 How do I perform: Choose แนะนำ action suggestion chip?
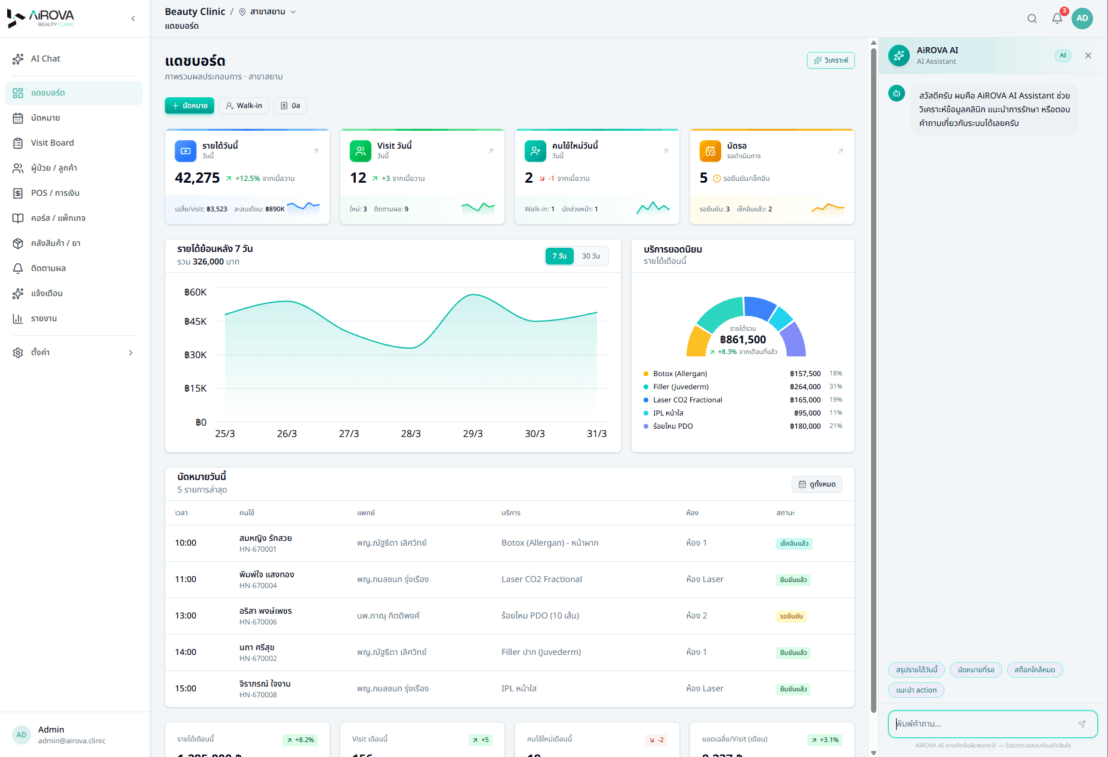click(x=916, y=690)
